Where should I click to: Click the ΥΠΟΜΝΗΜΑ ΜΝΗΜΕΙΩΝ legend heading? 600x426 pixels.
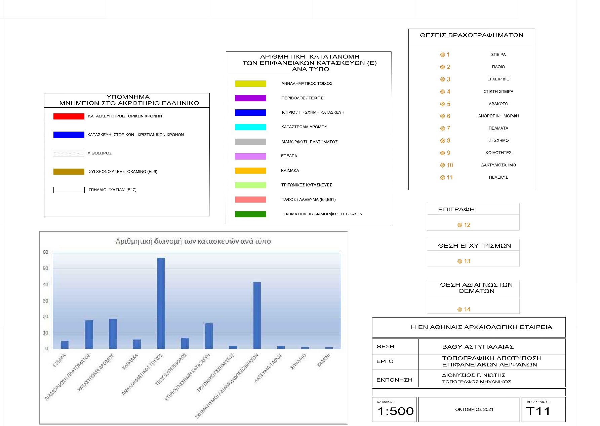(129, 100)
